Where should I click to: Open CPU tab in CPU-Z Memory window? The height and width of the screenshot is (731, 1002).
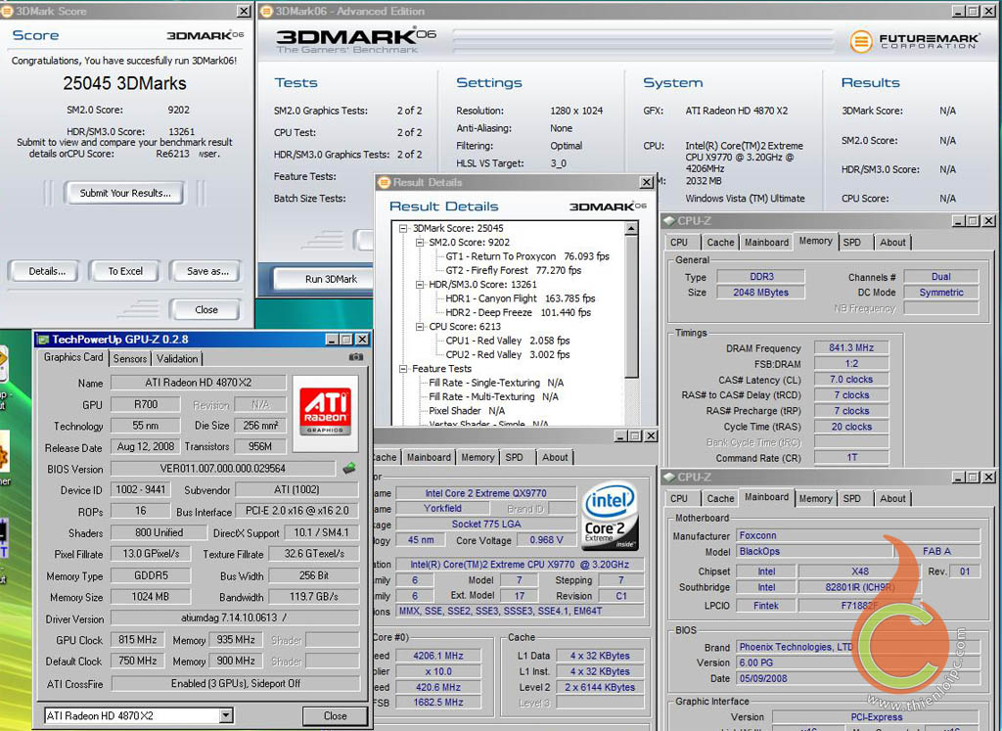[679, 242]
